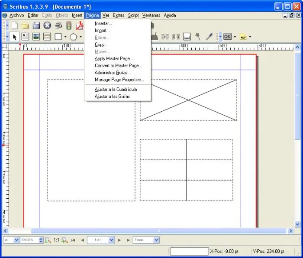The width and height of the screenshot is (303, 258).
Task: Choose Import... from the Página menu
Action: point(117,31)
